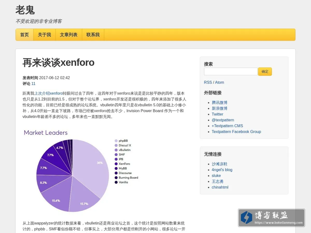Image resolution: width=311 pixels, height=233 pixels.
Task: Click the 外部链接 sidebar heading
Action: pos(213,93)
